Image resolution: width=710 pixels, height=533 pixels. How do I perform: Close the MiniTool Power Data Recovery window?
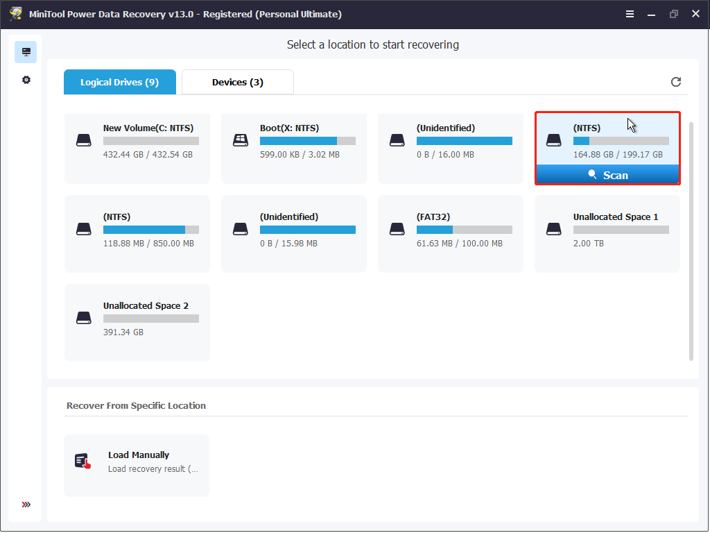(x=695, y=14)
